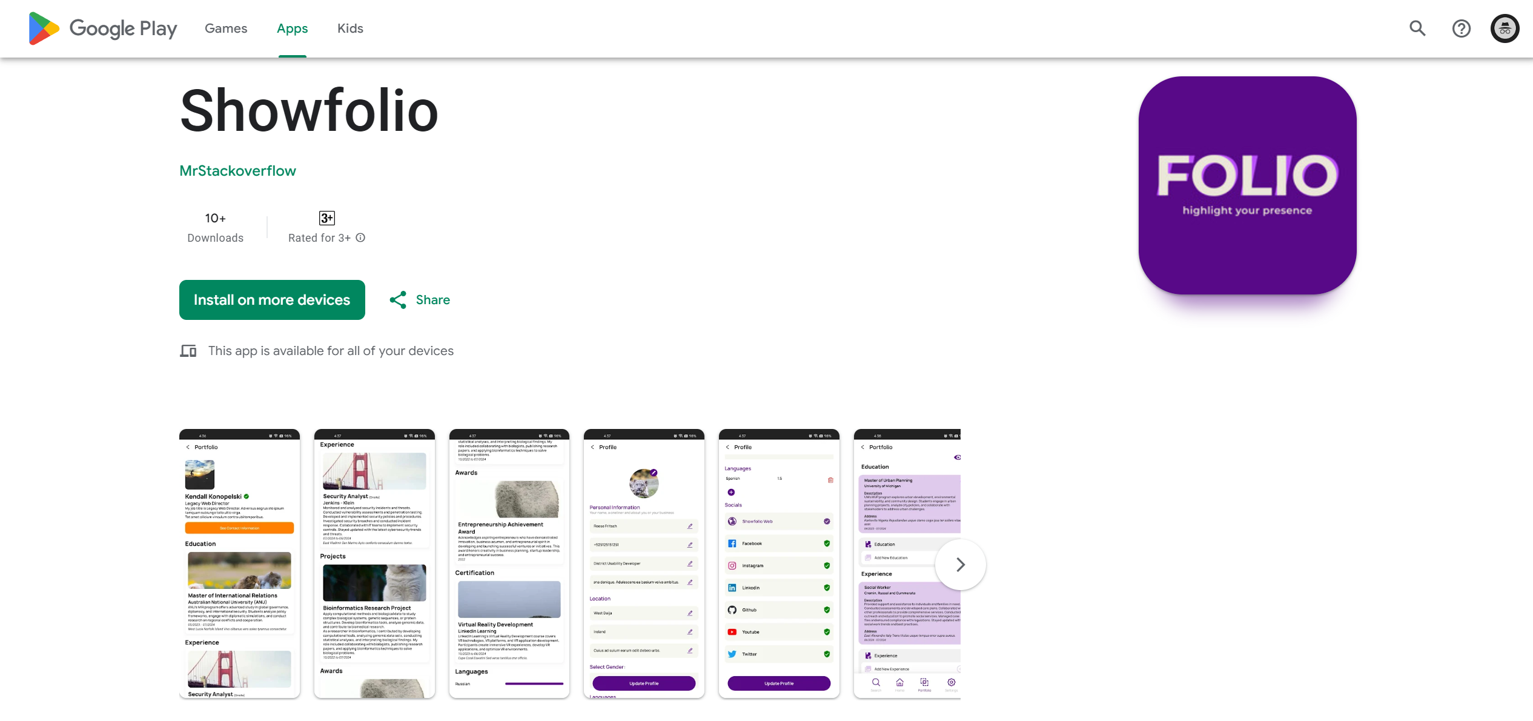1533x721 pixels.
Task: Click the 3+ content rating badge
Action: click(326, 218)
